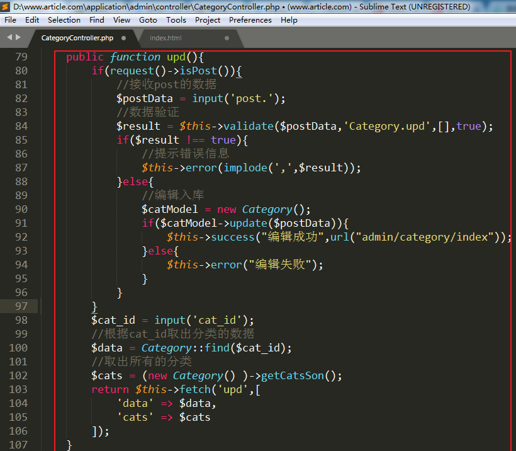This screenshot has width=516, height=451.
Task: Open the View menu
Action: tap(121, 20)
